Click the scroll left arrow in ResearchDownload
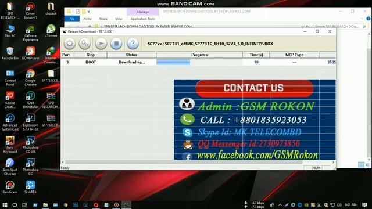This screenshot has height=209, width=372. (63, 162)
